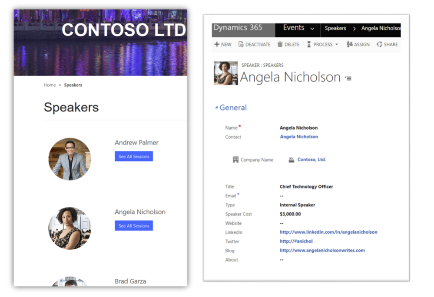Screen dimensions: 434x297
Task: Click the Deactivate document icon
Action: click(241, 44)
